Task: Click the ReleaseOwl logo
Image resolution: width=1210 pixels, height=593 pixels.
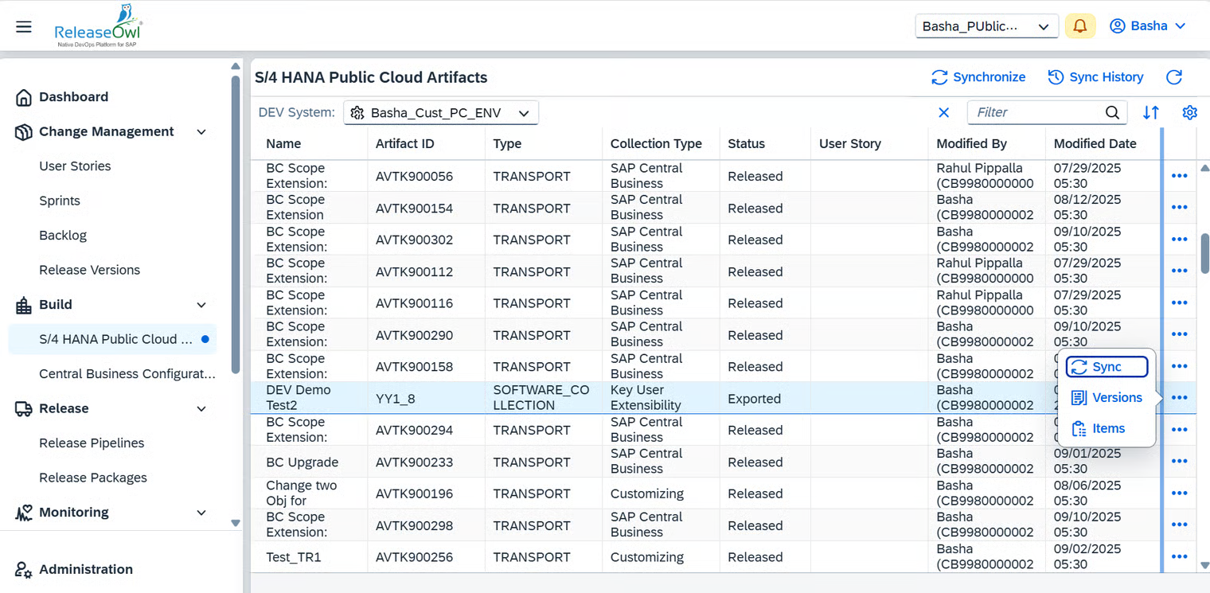Action: click(98, 26)
